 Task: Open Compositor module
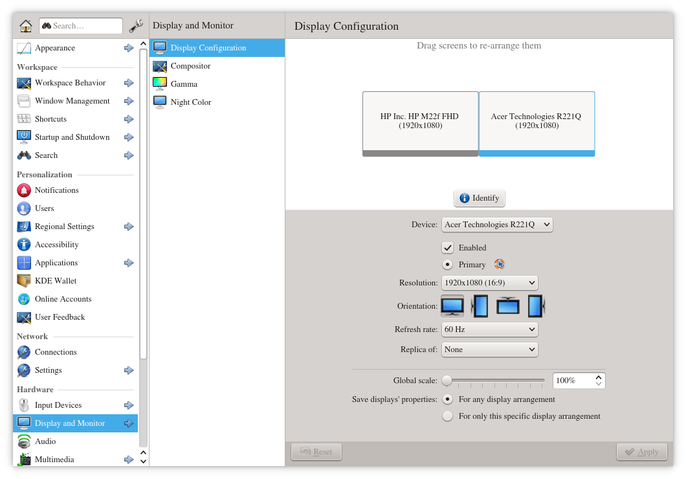click(217, 66)
